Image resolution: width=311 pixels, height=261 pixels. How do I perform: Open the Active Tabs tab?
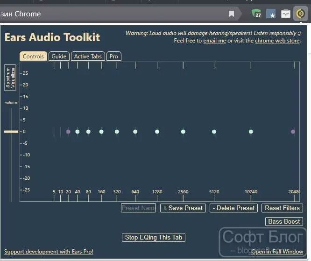click(x=88, y=56)
